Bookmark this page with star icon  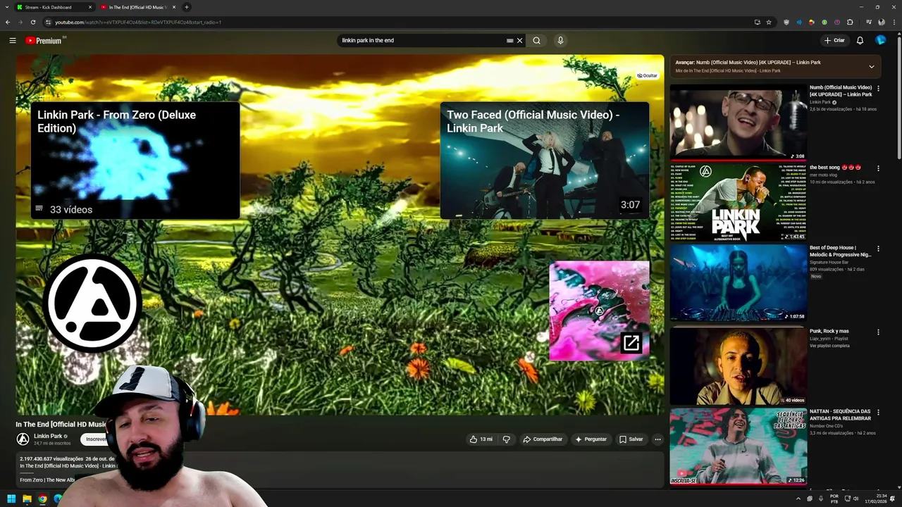click(x=769, y=22)
